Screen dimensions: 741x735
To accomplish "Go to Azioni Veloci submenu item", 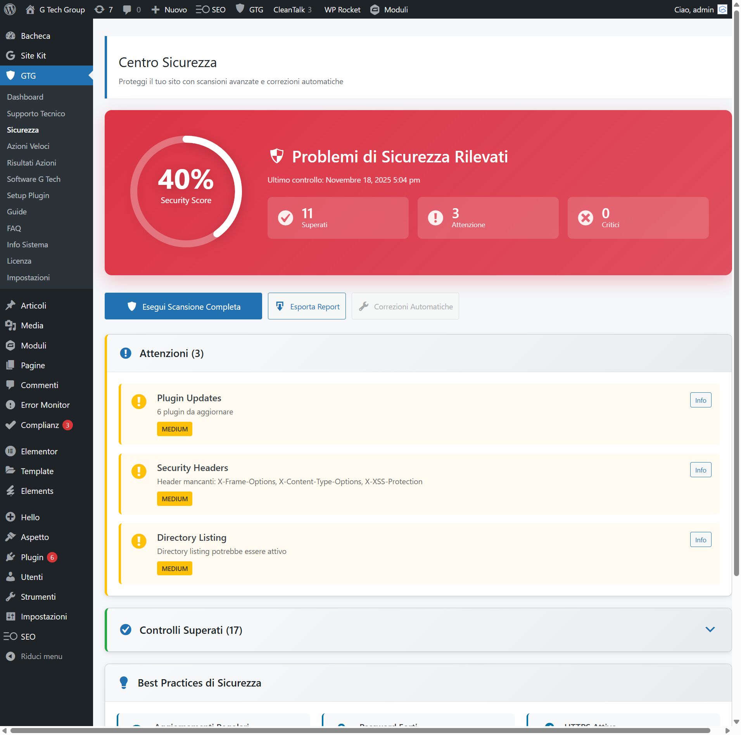I will [28, 146].
